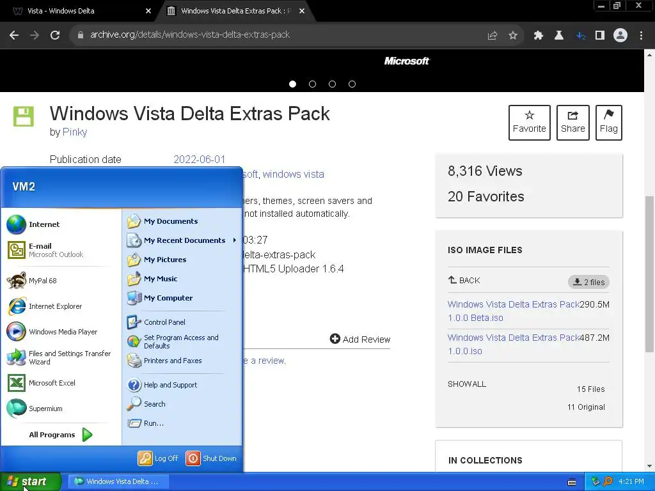Open the Pinky author link
This screenshot has width=655, height=491.
coord(75,132)
